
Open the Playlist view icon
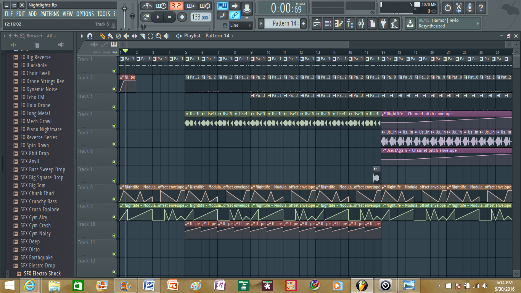(x=317, y=24)
